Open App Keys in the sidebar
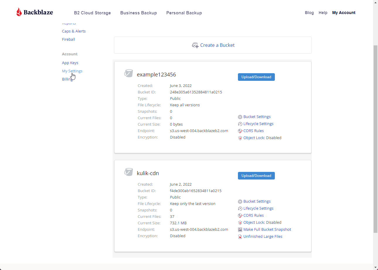Image resolution: width=378 pixels, height=270 pixels. [x=70, y=63]
